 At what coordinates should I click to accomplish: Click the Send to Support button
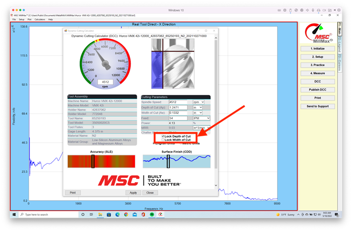pos(318,107)
